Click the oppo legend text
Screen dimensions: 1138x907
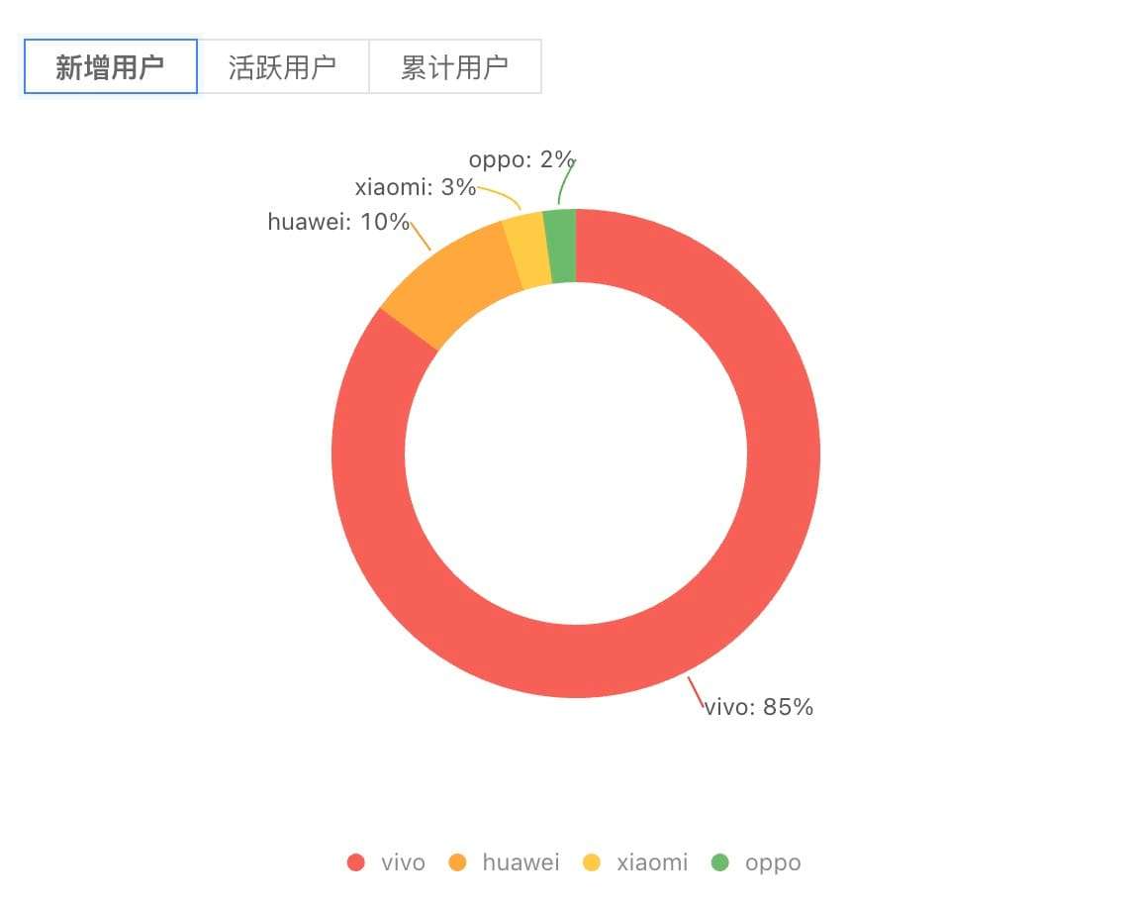click(773, 862)
